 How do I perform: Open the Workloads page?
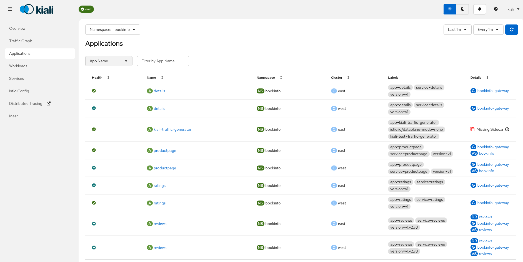[x=18, y=66]
